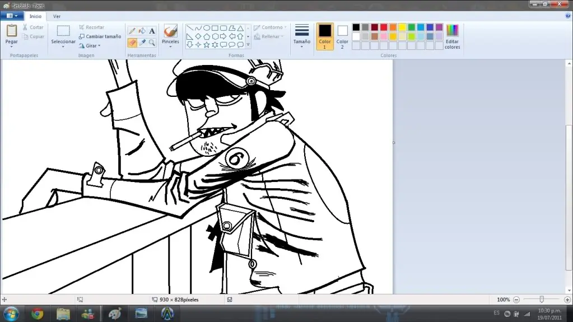573x322 pixels.
Task: Choose the Line shape
Action: [x=190, y=28]
